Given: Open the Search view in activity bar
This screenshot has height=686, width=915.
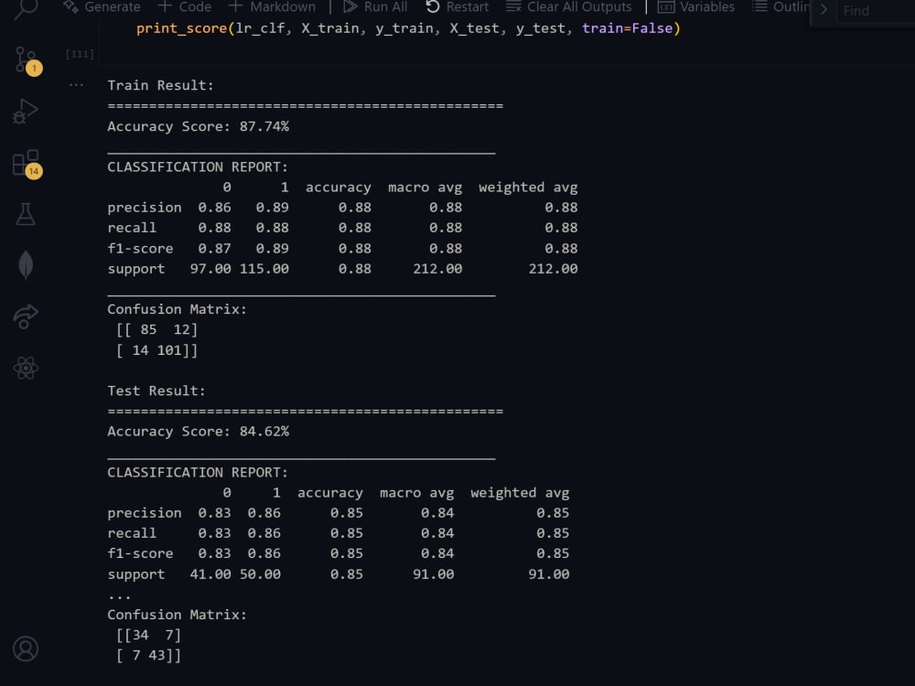Looking at the screenshot, I should pos(25,9).
